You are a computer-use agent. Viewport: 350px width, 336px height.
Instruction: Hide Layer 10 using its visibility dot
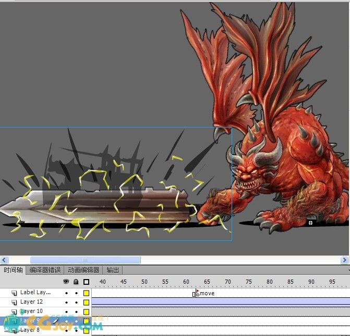click(66, 311)
